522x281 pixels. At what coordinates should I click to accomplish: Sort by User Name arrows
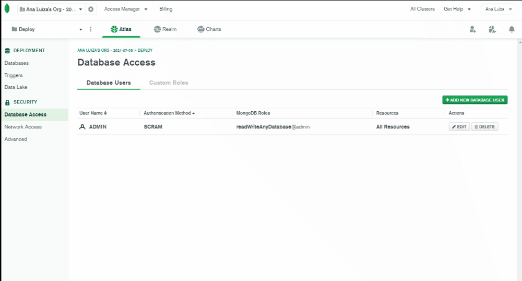pos(105,113)
